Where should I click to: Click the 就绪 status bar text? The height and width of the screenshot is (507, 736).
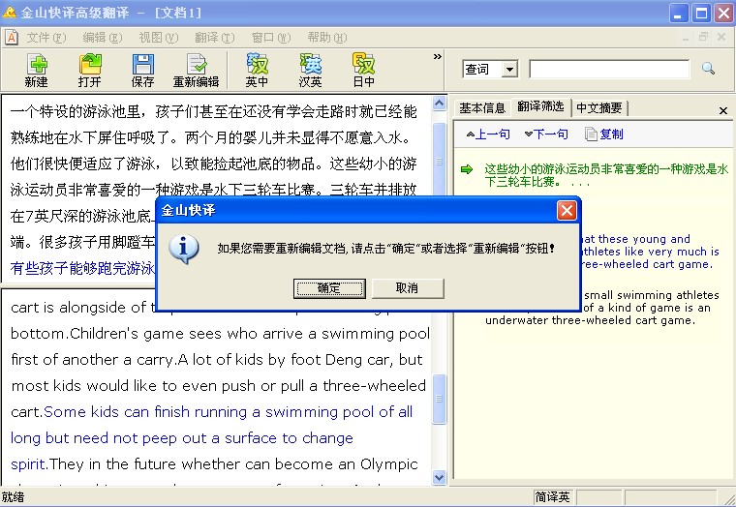(13, 497)
